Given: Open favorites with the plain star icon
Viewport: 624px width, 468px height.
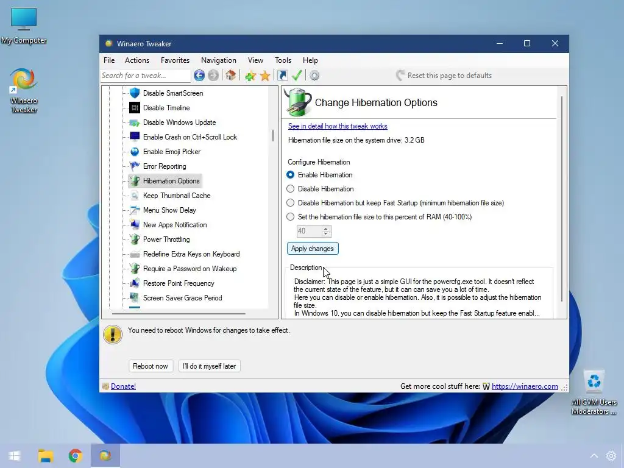Looking at the screenshot, I should coord(265,76).
